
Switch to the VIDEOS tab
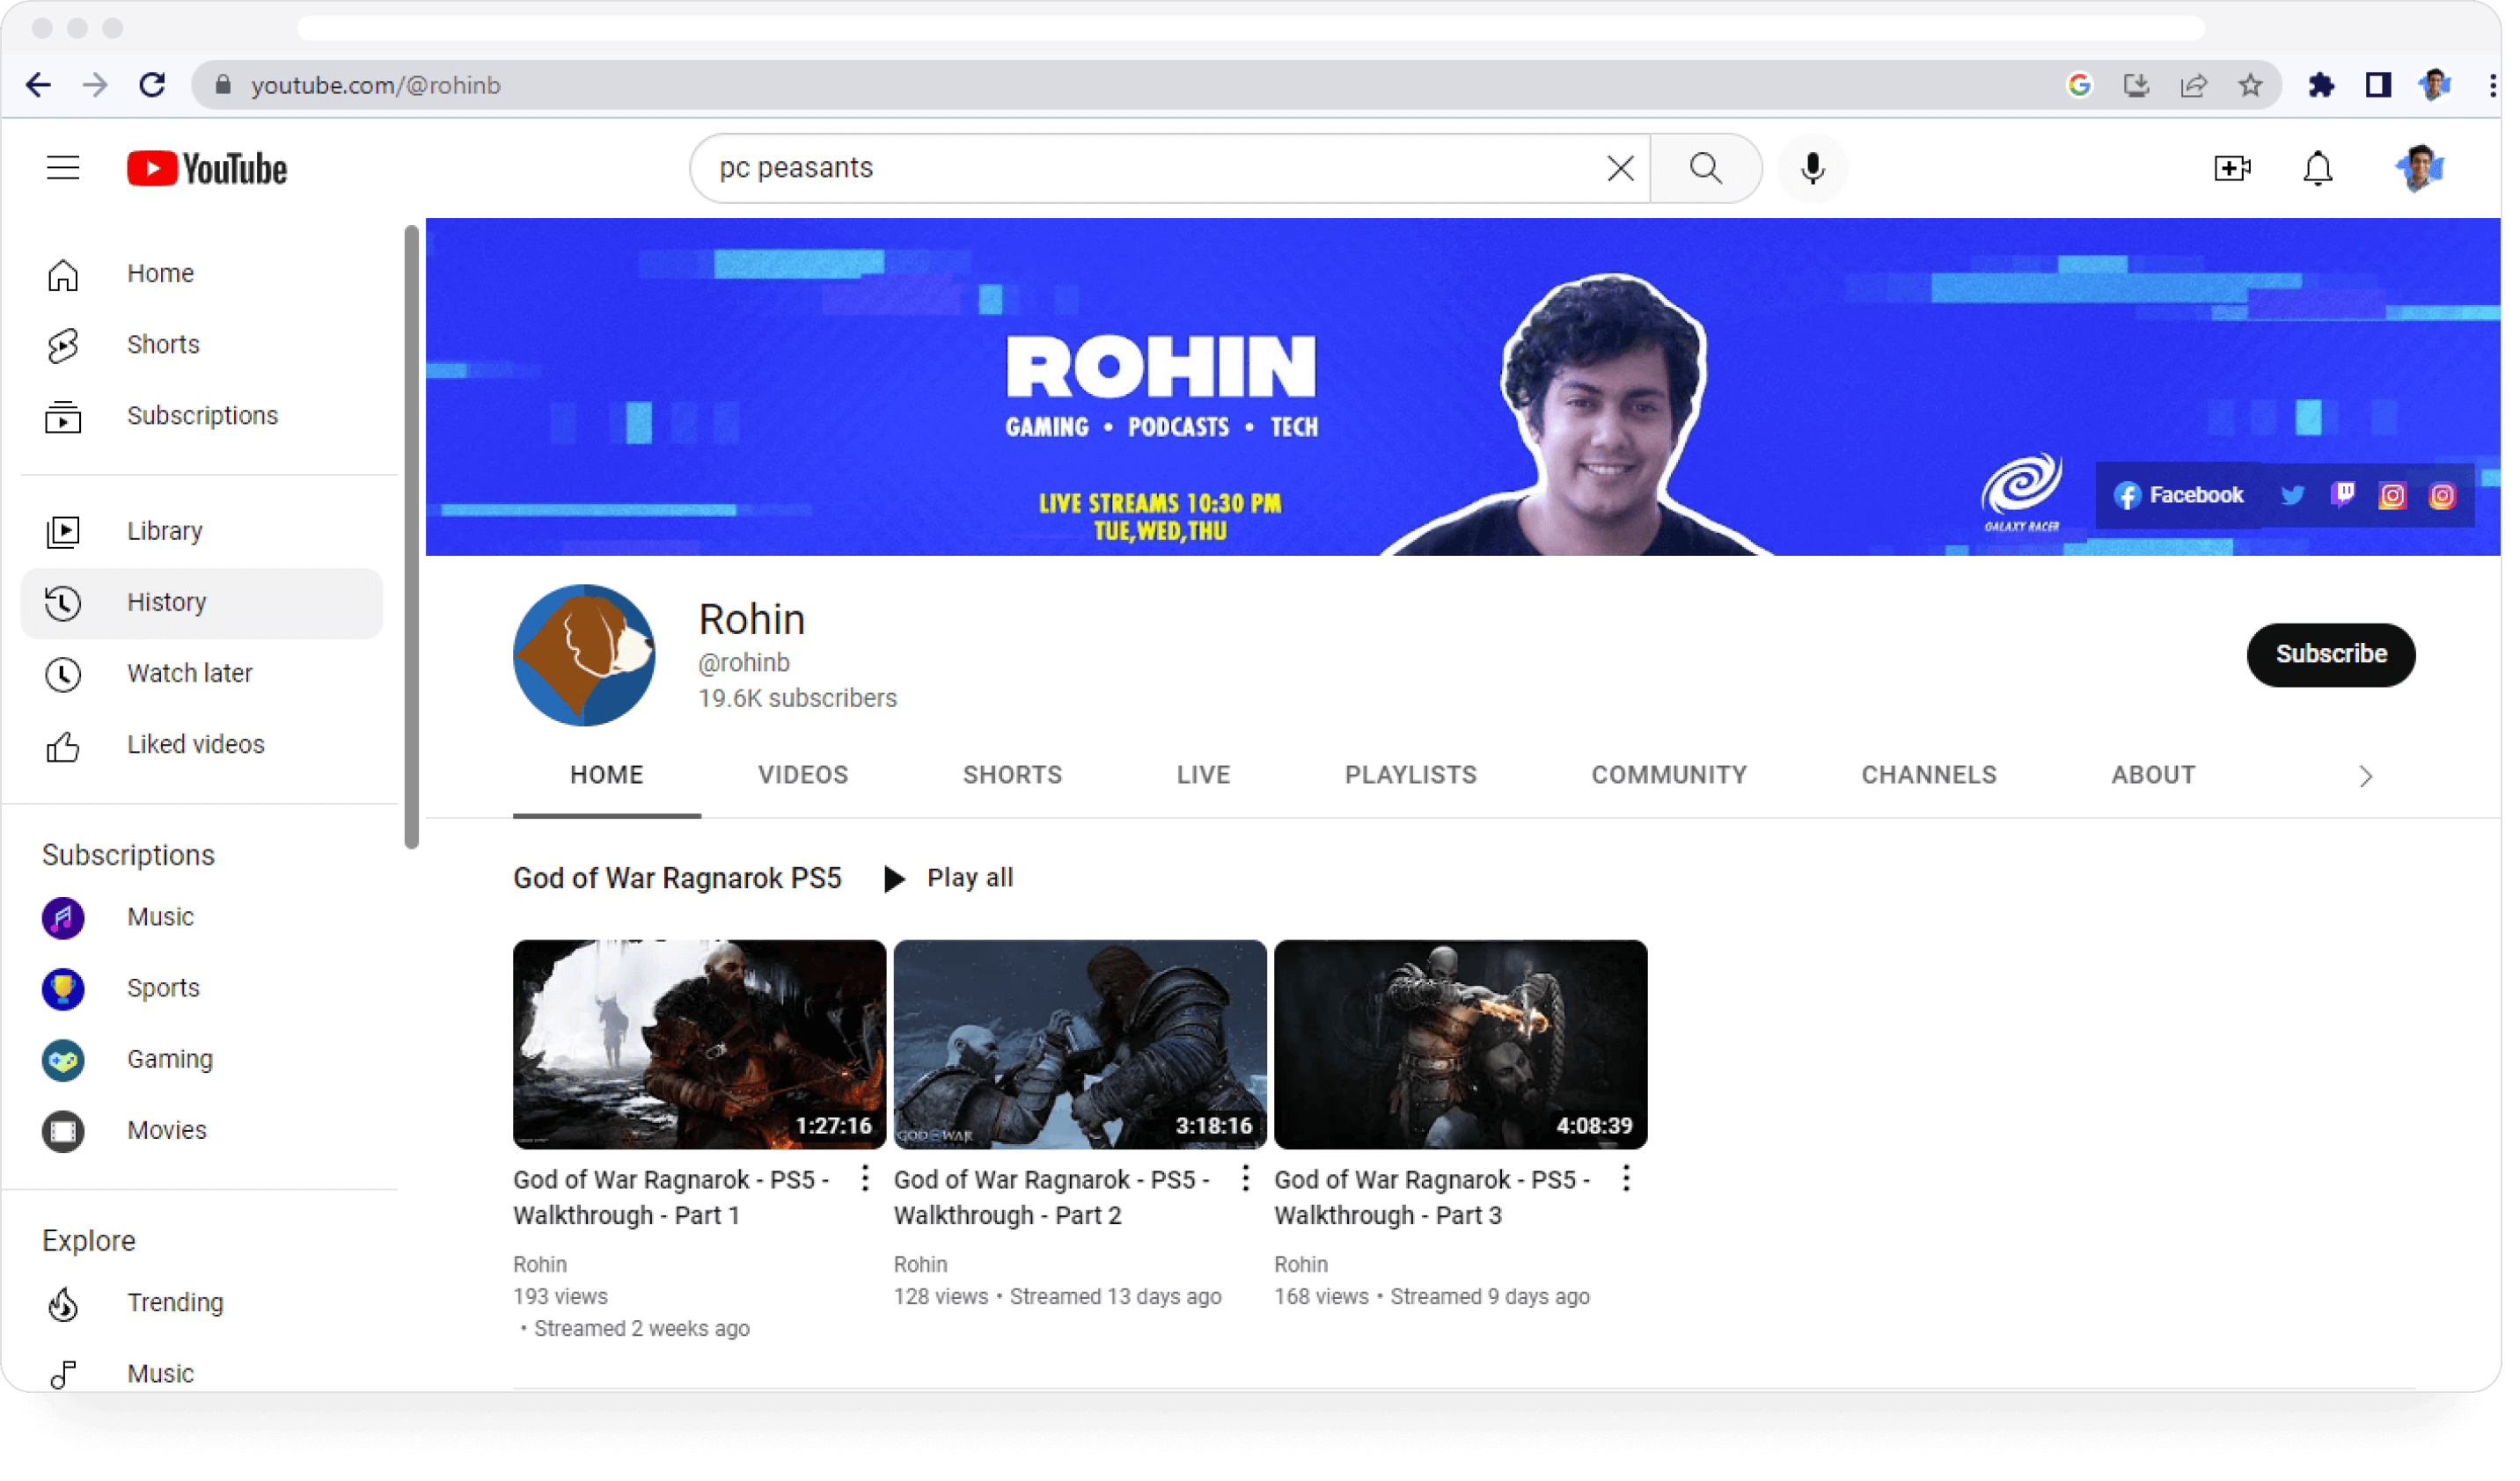(802, 775)
